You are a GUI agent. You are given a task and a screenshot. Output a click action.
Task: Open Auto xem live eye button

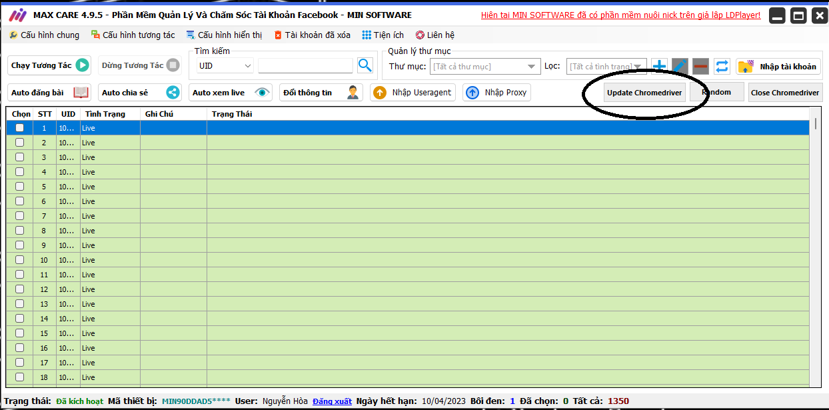[x=231, y=93]
